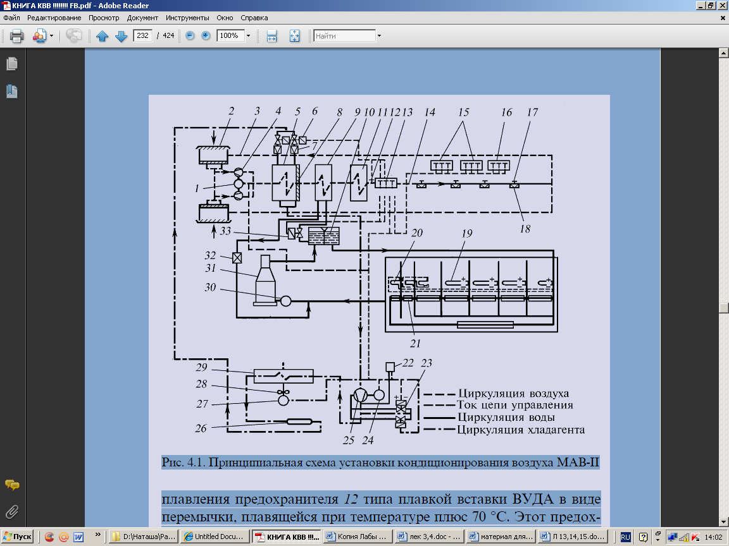Click the scroll down arrow of document scrollbar
Screen dimensions: 729x546
coord(723,522)
